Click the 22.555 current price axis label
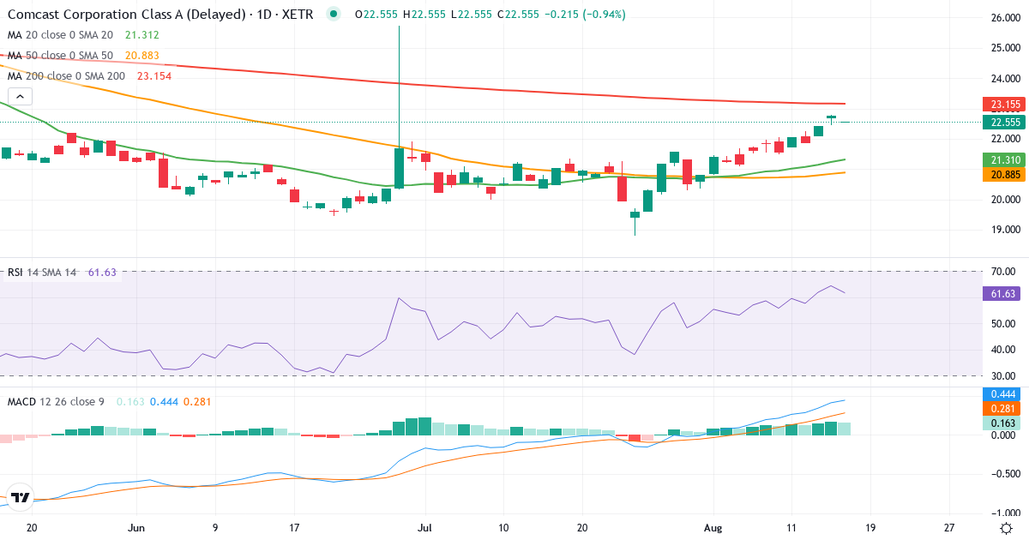The width and height of the screenshot is (1029, 540). pyautogui.click(x=1004, y=122)
